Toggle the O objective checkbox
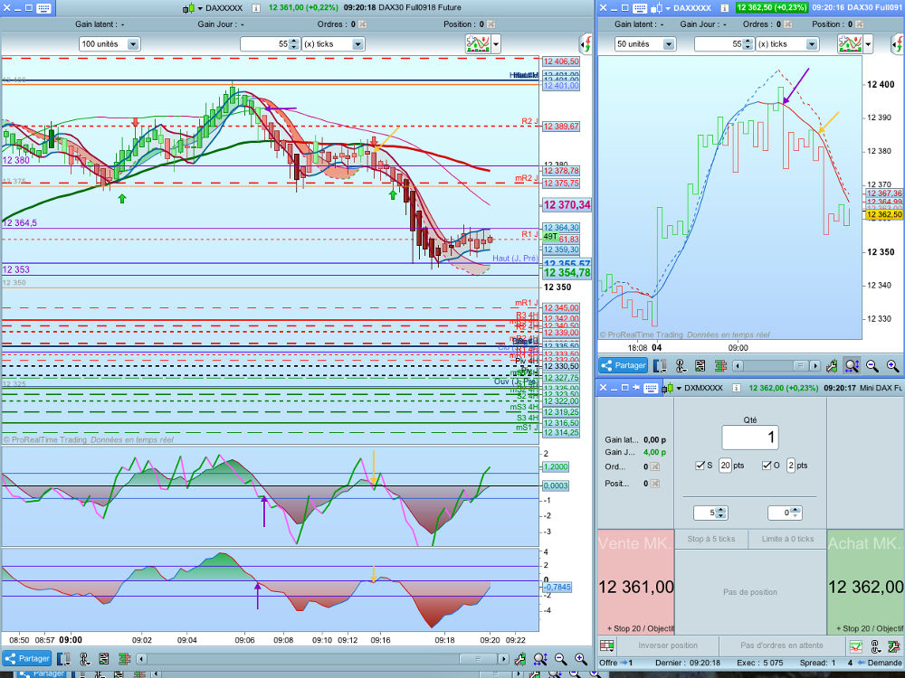The height and width of the screenshot is (678, 905). (x=767, y=466)
